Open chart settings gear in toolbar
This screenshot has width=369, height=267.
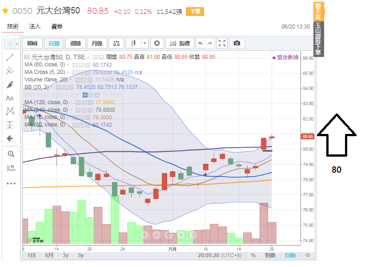click(x=157, y=43)
